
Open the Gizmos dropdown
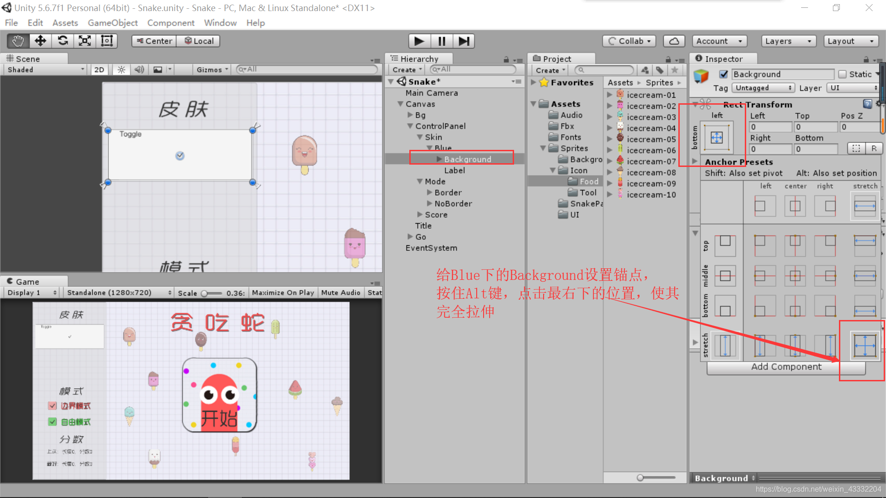pos(212,70)
